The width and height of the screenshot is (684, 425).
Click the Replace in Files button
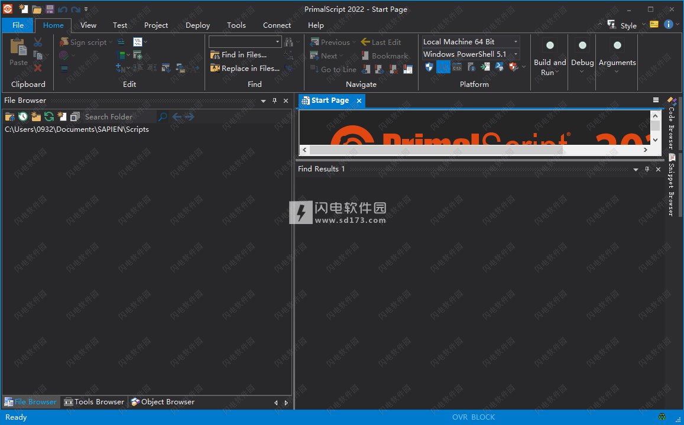(245, 69)
